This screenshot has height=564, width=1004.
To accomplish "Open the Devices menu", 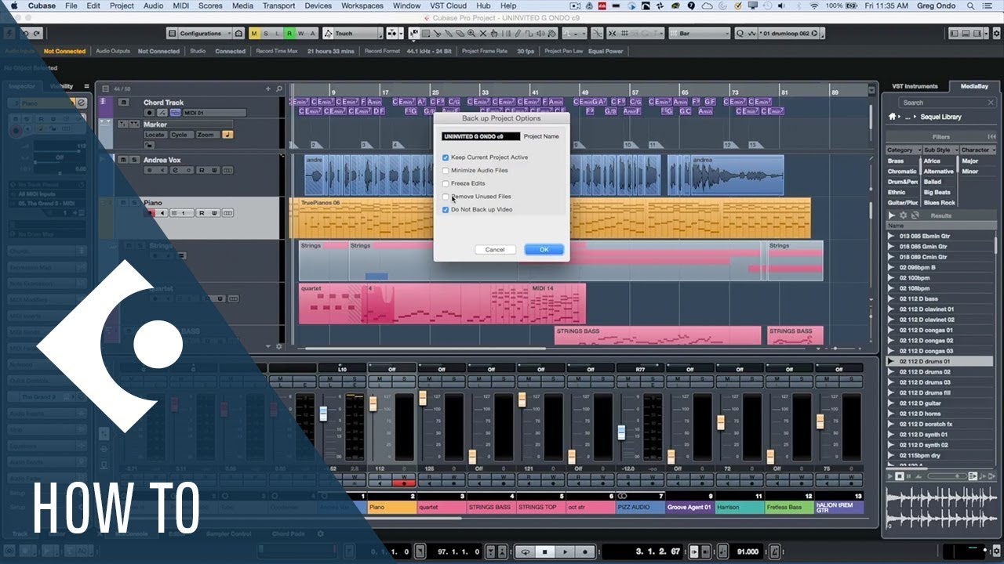I will point(318,5).
